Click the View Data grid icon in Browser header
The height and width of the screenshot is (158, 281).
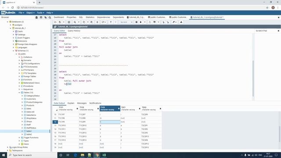click(41, 18)
